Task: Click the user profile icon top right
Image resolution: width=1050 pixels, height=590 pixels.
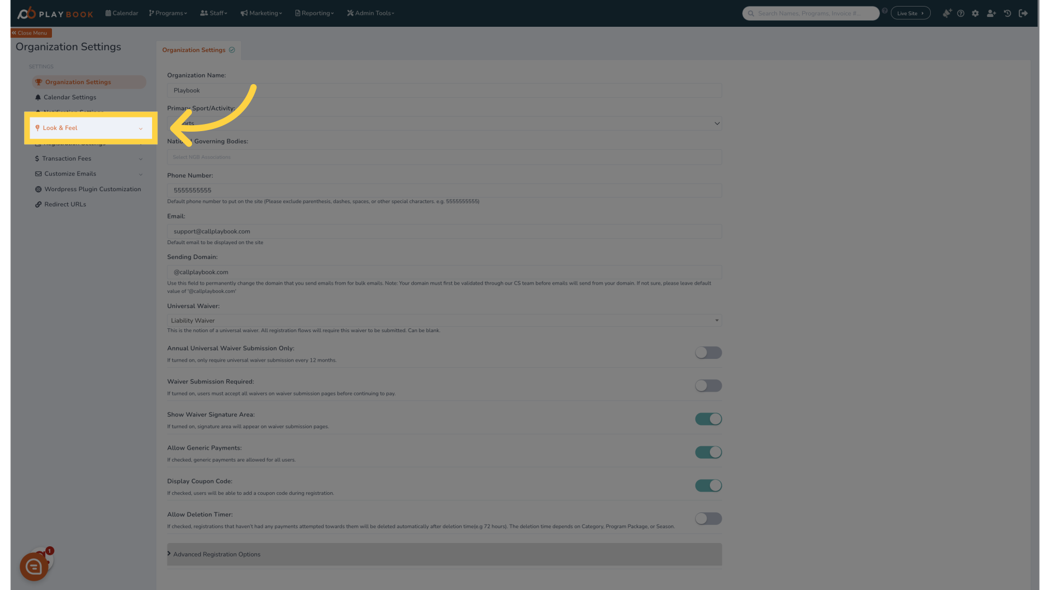Action: click(991, 13)
